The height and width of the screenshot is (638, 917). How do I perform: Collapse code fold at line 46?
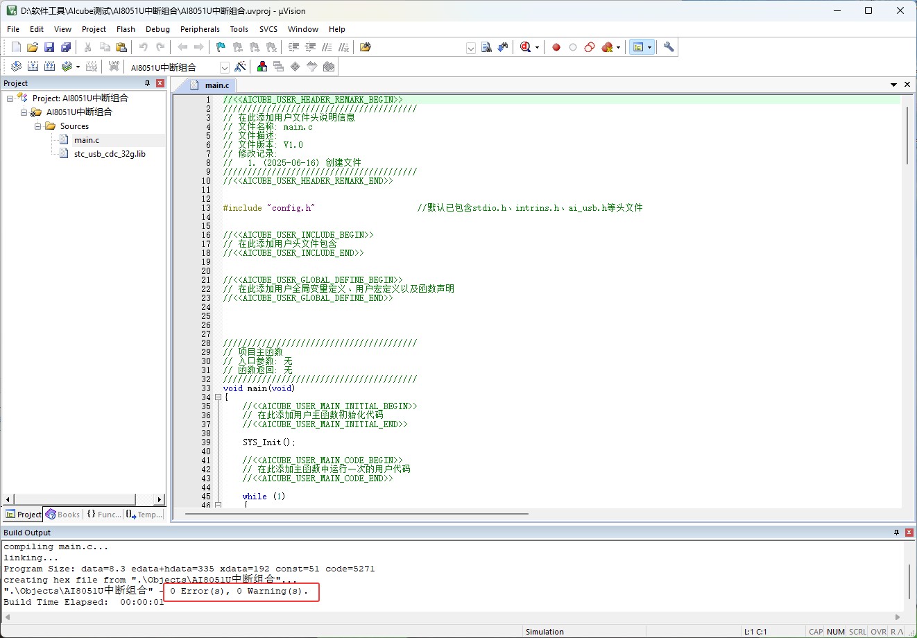pyautogui.click(x=218, y=505)
